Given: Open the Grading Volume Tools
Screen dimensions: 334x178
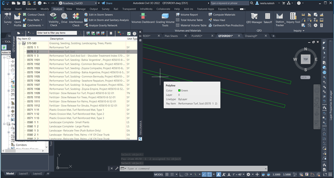Looking at the screenshot, I should (x=165, y=20).
